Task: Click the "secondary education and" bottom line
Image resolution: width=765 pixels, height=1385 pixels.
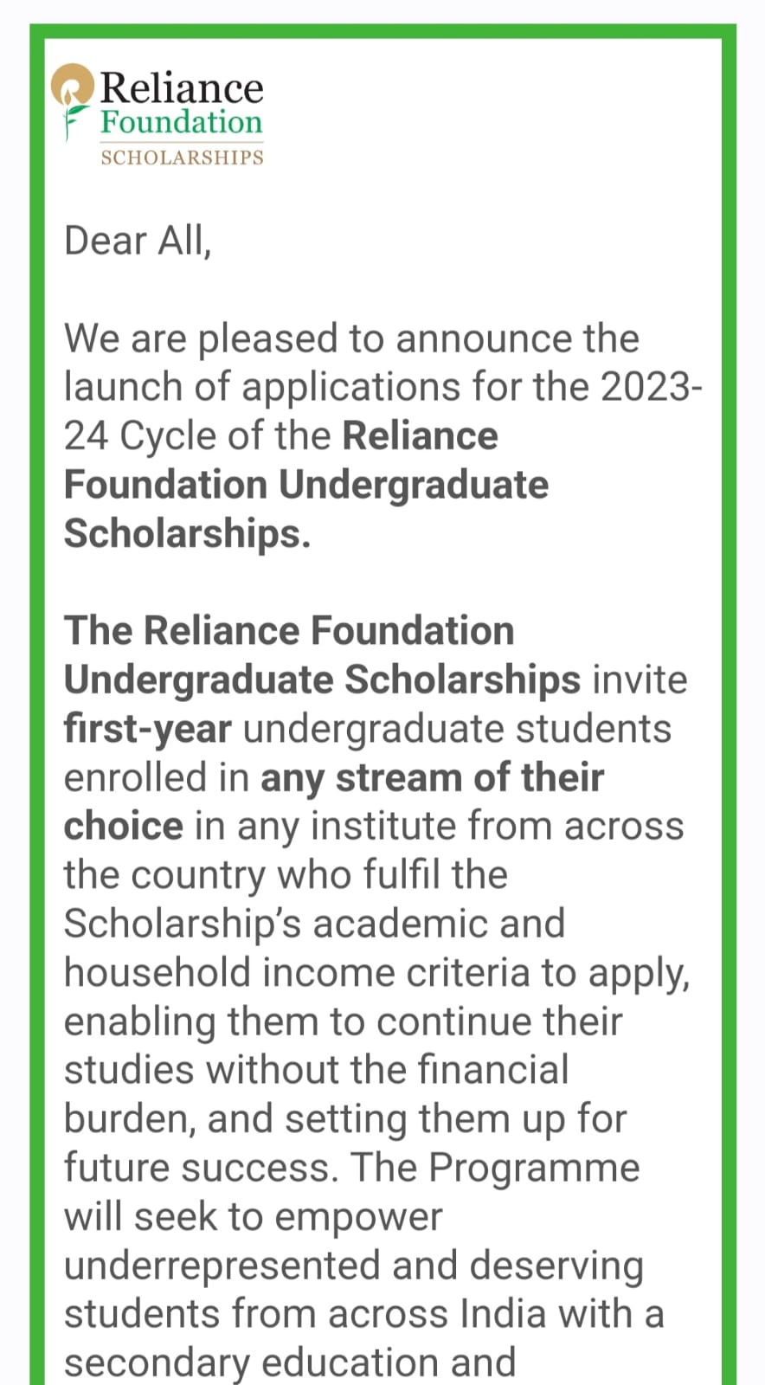Action: coord(290,1362)
